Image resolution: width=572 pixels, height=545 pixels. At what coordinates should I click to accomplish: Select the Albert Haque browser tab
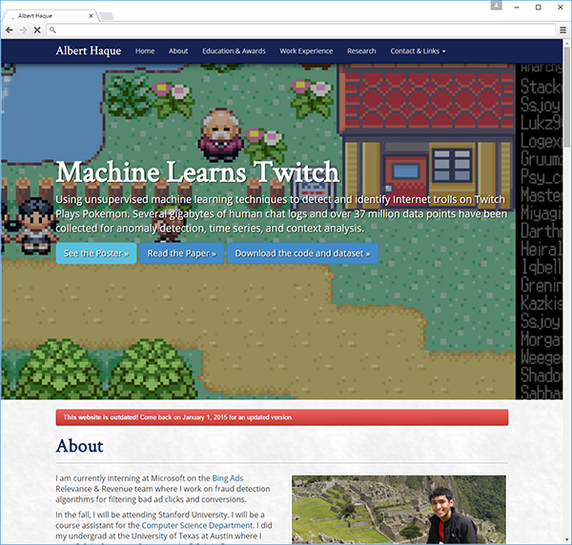pos(50,15)
